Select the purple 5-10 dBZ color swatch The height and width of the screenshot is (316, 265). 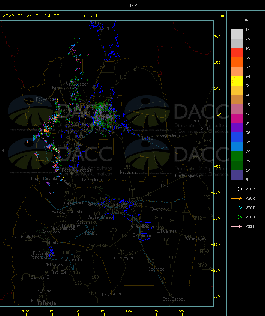237,175
